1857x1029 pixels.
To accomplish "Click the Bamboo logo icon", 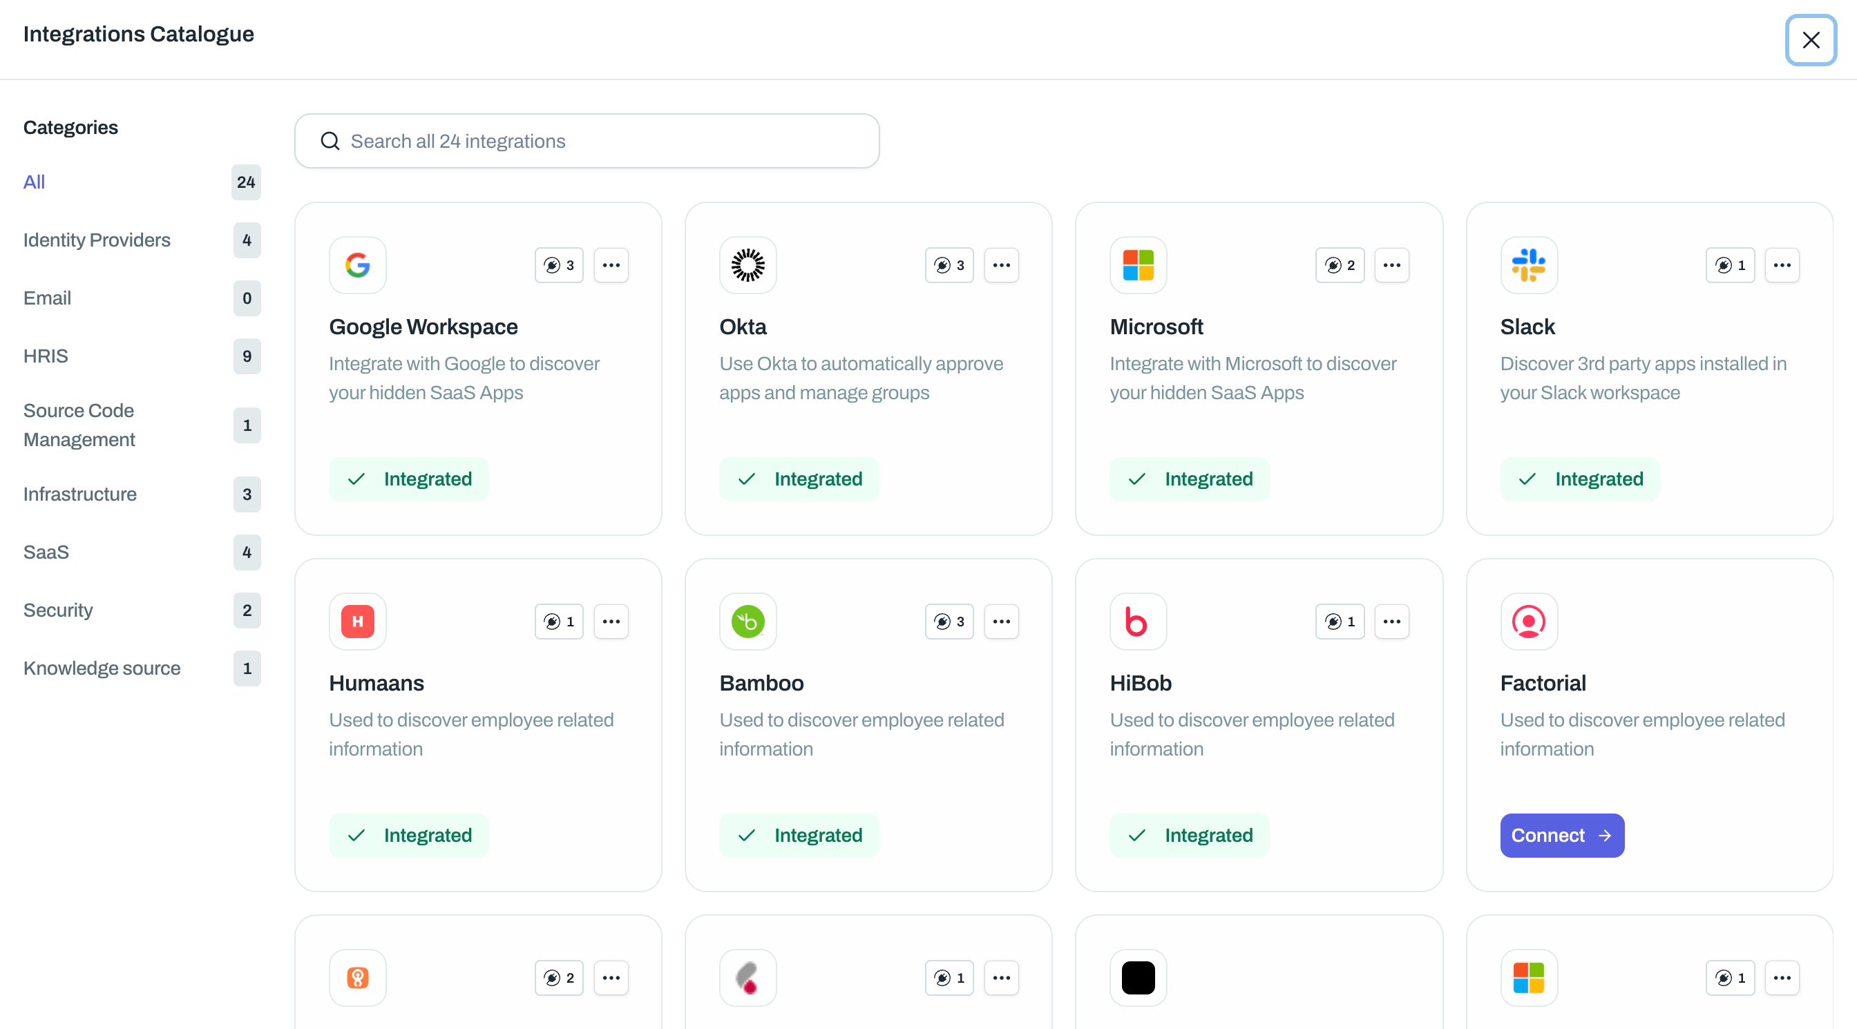I will point(747,621).
